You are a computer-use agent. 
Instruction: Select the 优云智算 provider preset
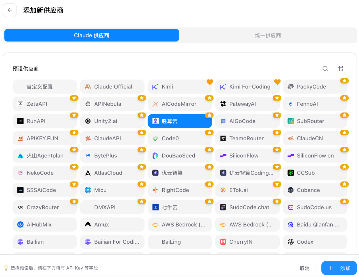[x=180, y=173]
